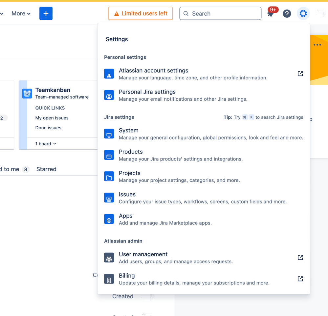Expand the More dropdown in navigation
This screenshot has width=328, height=316.
[x=21, y=13]
